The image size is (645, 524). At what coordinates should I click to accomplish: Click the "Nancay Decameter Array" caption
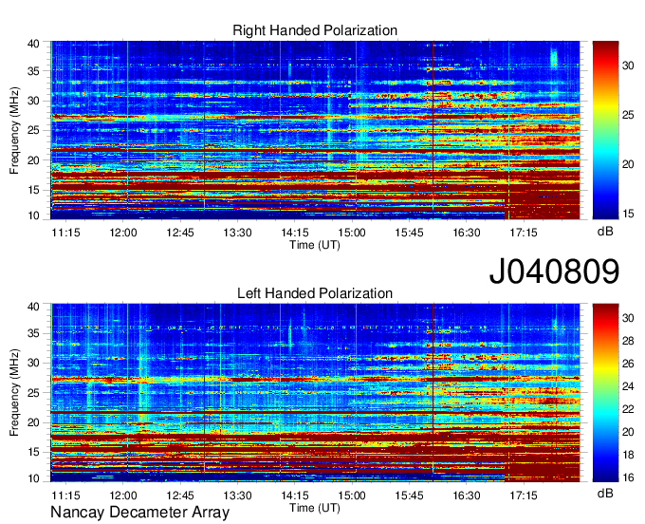coord(139,513)
